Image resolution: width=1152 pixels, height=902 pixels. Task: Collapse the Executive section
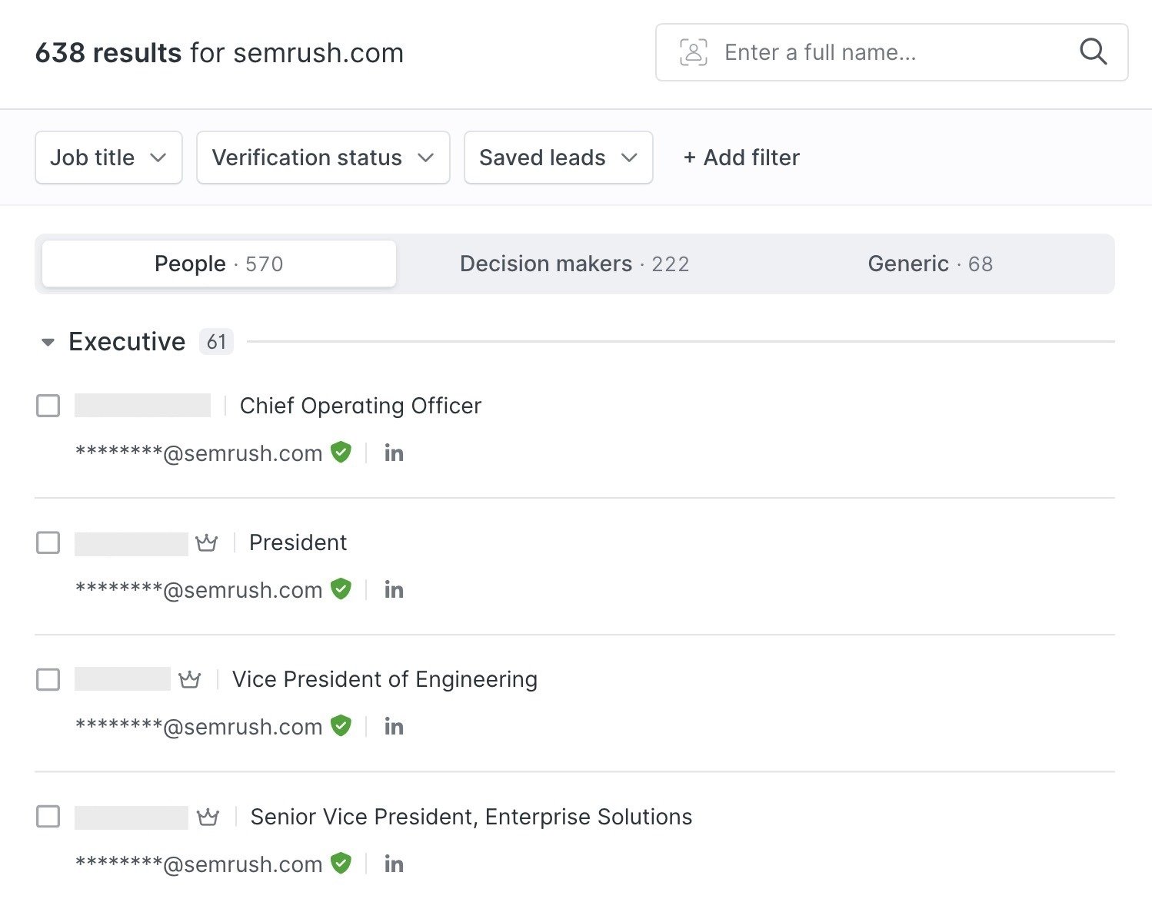click(x=48, y=342)
